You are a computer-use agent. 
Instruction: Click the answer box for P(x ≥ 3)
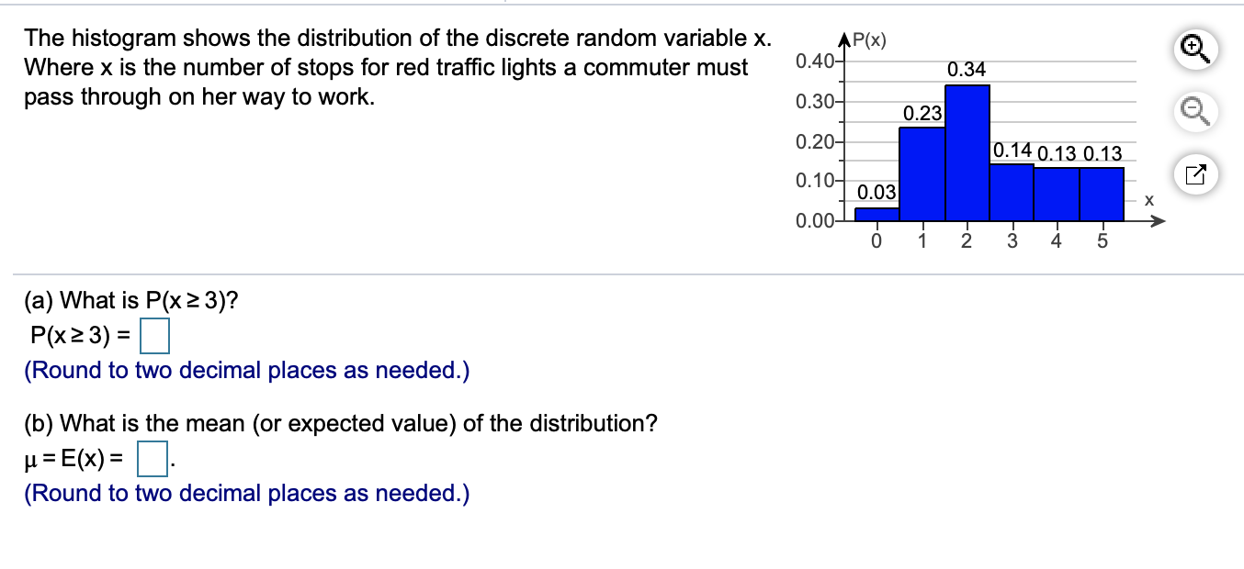pyautogui.click(x=154, y=335)
